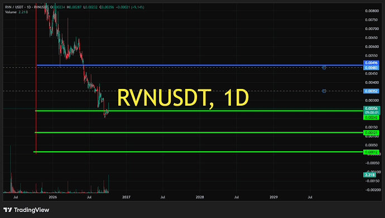Image resolution: width=385 pixels, height=218 pixels.
Task: Click the 0.00483 alert price label
Action: point(371,67)
